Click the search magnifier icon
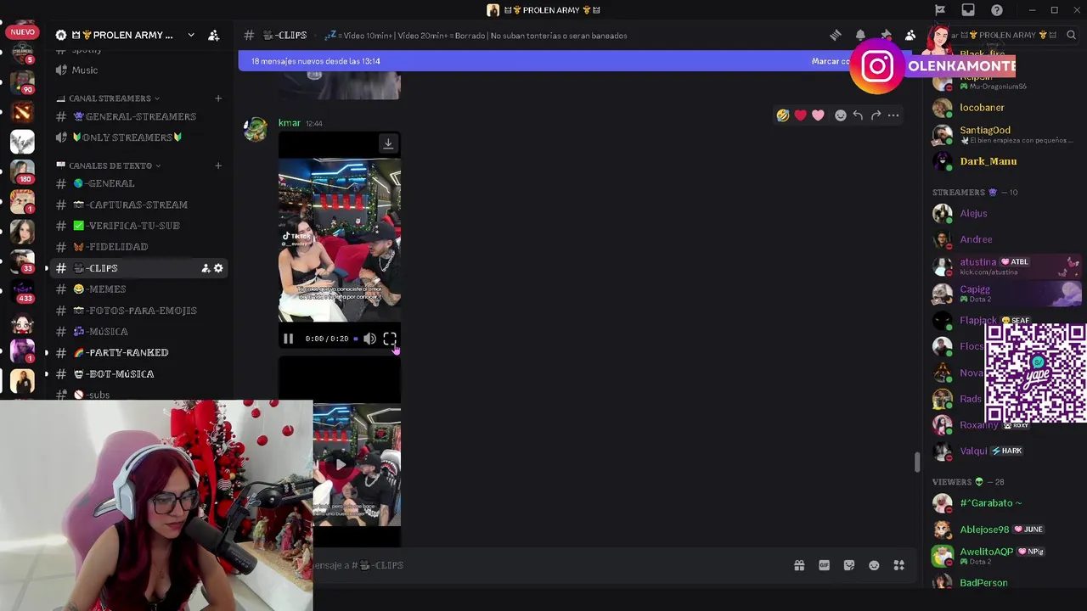1087x611 pixels. (1071, 35)
